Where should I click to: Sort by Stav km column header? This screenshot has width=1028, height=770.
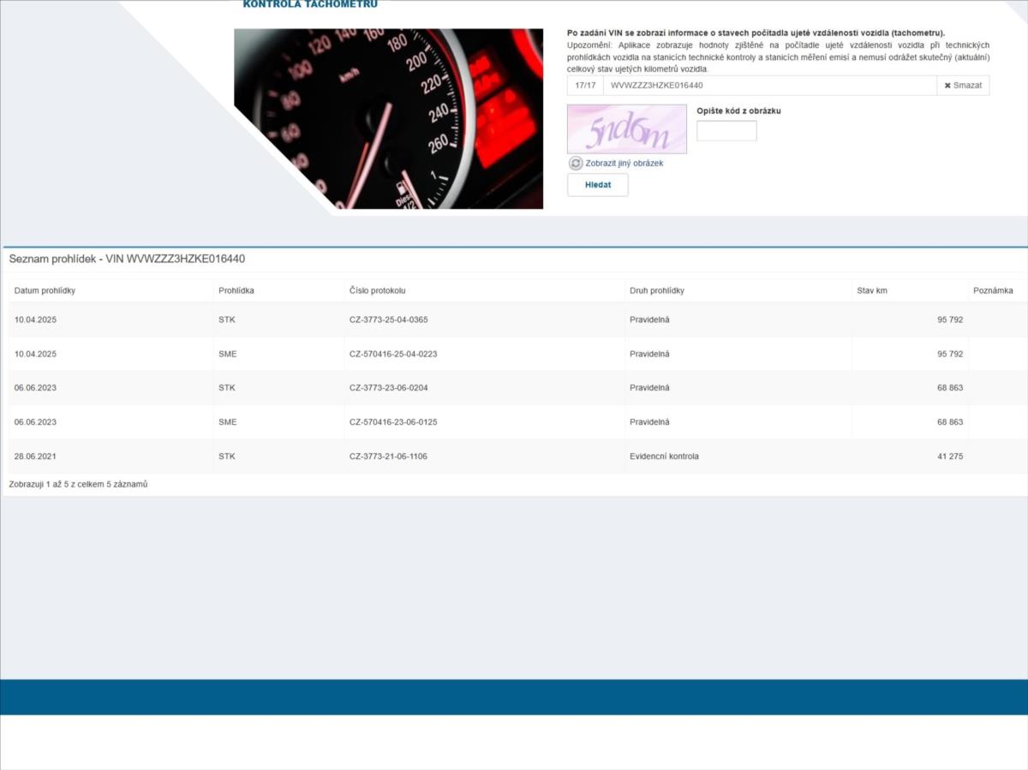[872, 290]
